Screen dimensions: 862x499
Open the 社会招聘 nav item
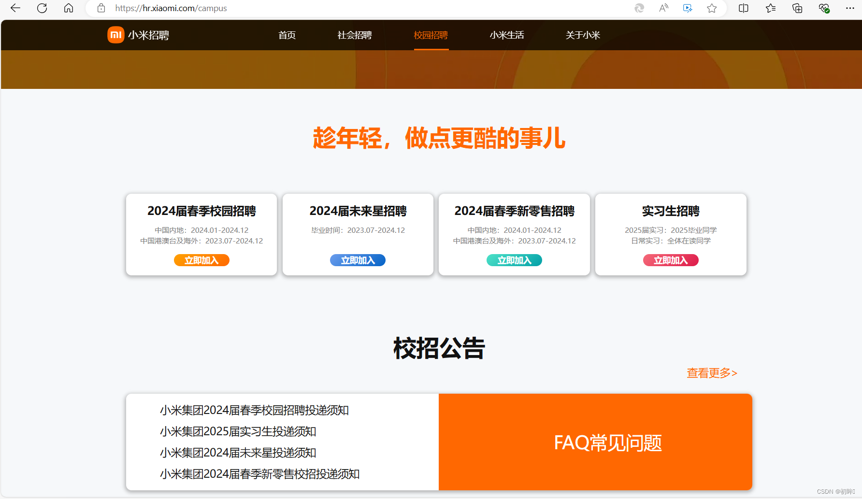coord(355,35)
